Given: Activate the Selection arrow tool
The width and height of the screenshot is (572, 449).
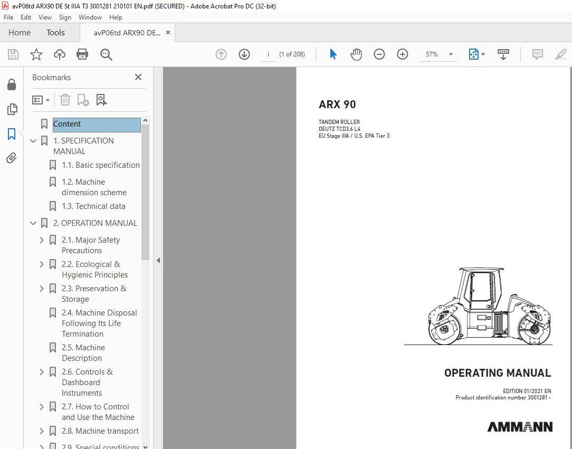Looking at the screenshot, I should click(x=333, y=54).
